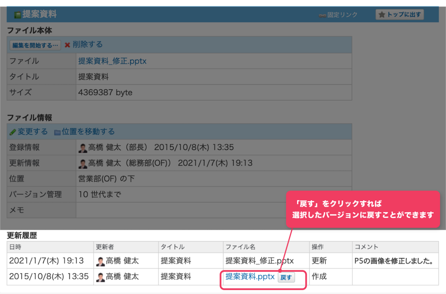Click the 高橋 健太 avatar in the 2015/10/8 history row
Image resolution: width=446 pixels, height=294 pixels.
[x=100, y=277]
